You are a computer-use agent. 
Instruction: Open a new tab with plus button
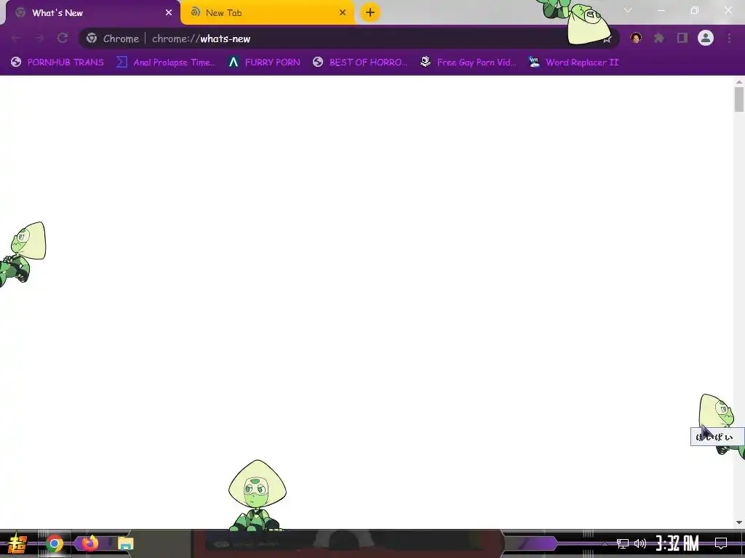(370, 12)
